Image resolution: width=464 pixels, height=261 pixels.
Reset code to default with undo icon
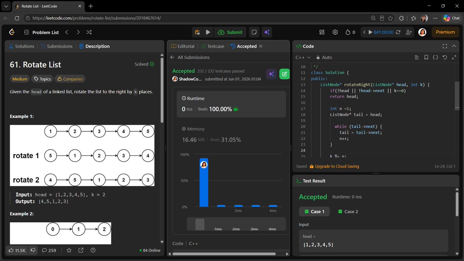(445, 57)
